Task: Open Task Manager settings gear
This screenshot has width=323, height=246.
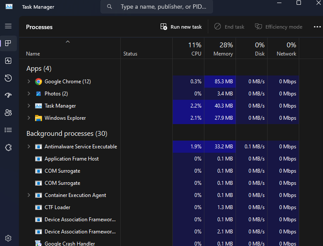Action: 8,238
